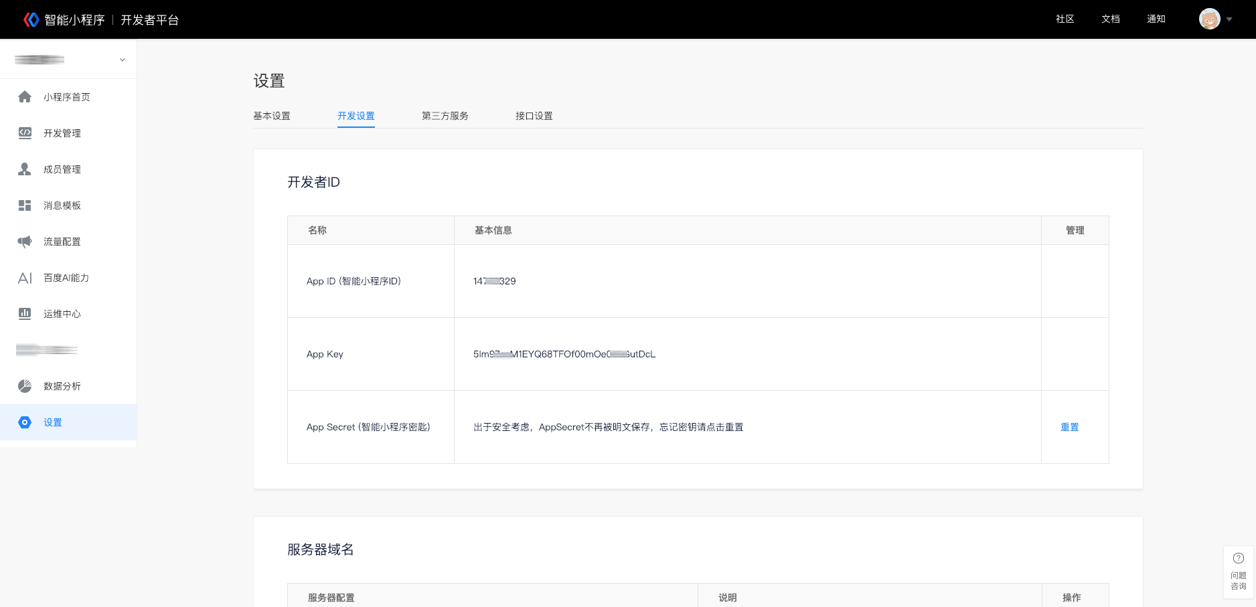Select the 消息模板 grid icon
The image size is (1256, 607).
[x=25, y=205]
